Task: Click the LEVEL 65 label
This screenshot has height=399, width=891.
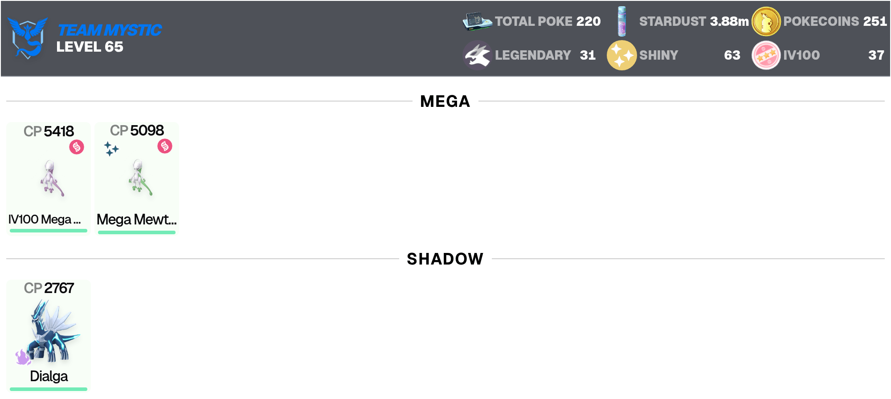Action: pos(90,47)
